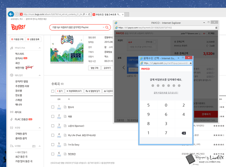Click the browser forward arrow button
The image size is (226, 167).
click(x=17, y=14)
